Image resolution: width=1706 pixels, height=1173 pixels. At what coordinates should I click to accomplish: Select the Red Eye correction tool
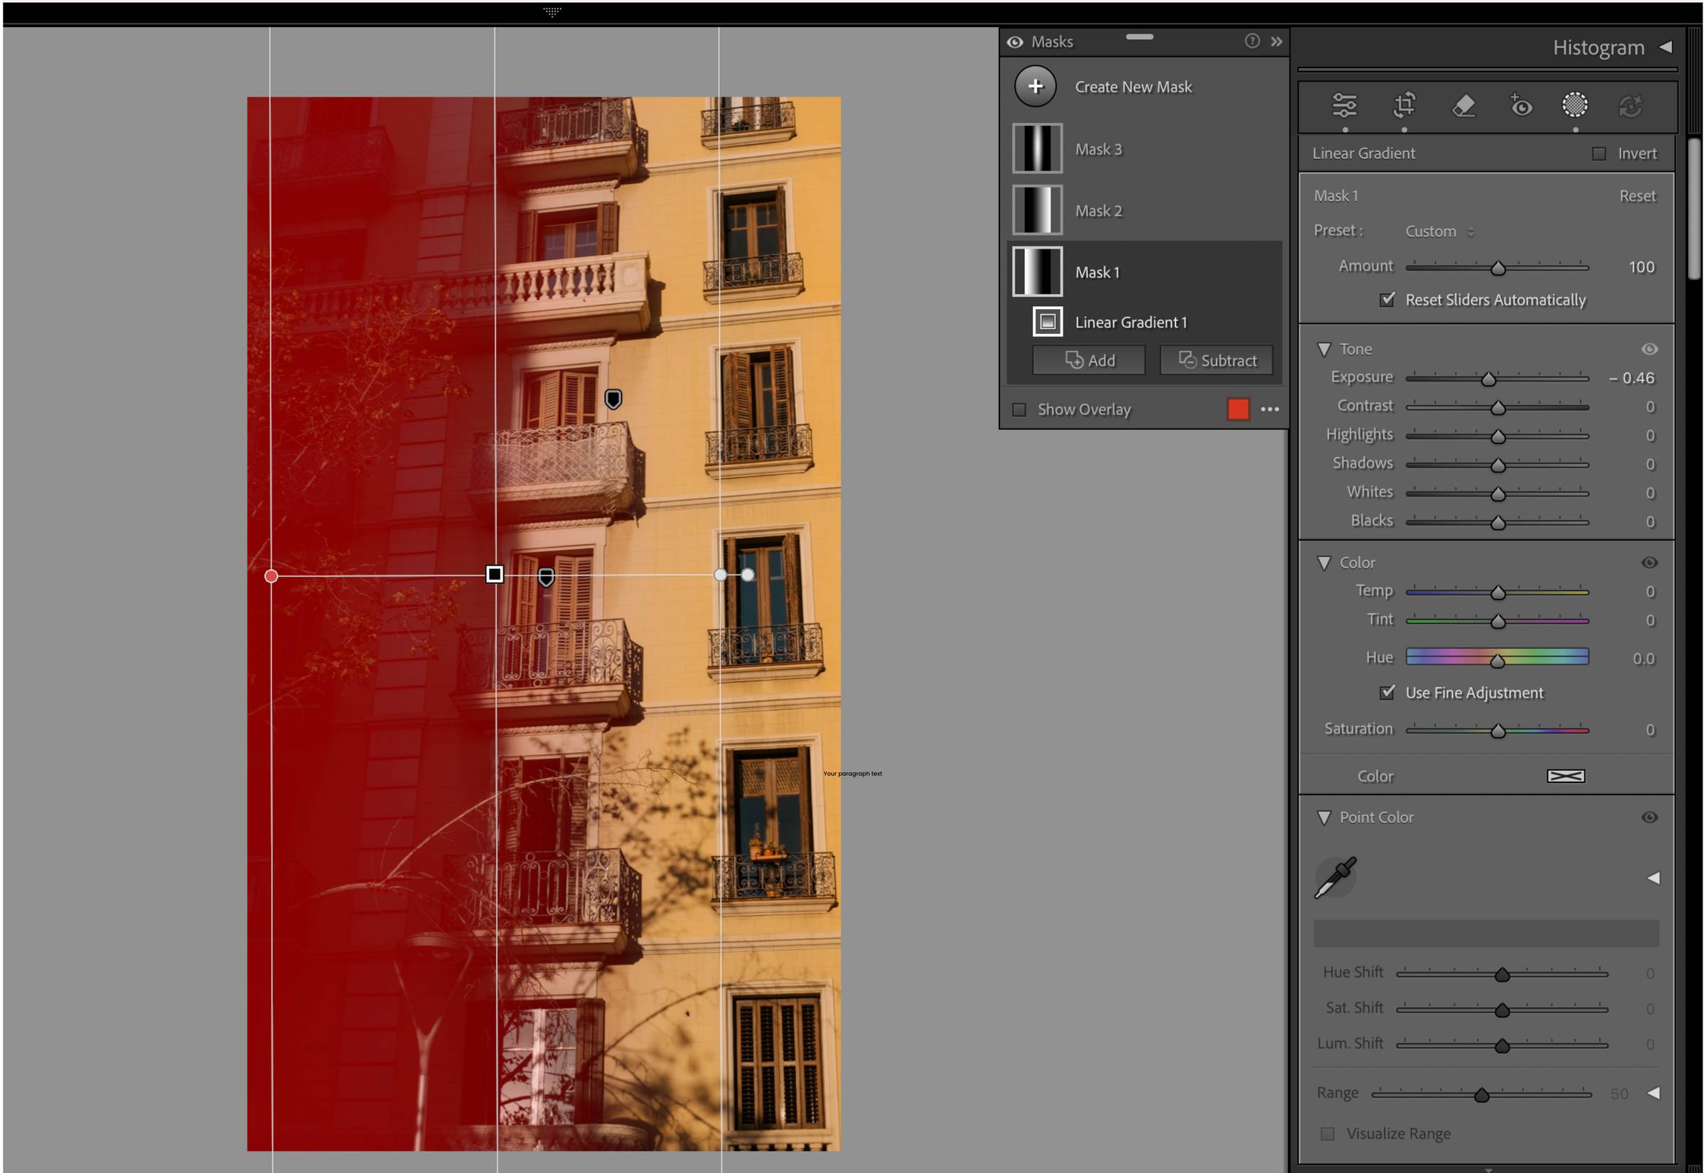[x=1520, y=106]
